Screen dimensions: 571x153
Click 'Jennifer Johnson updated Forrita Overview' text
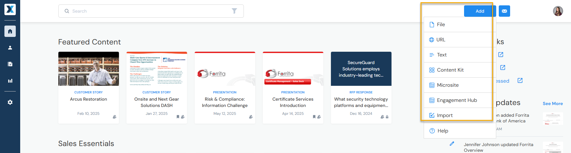pos(498,147)
